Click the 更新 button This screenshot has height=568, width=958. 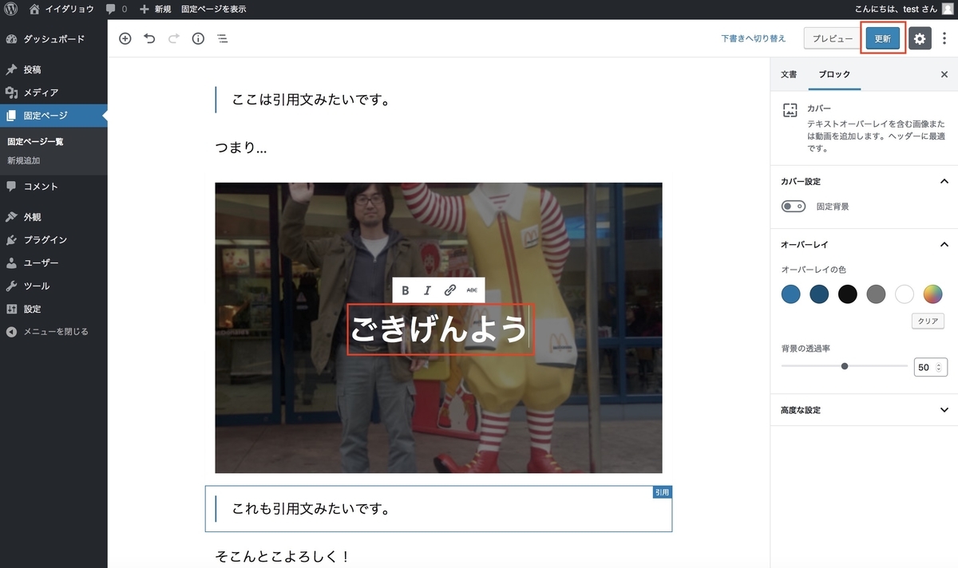tap(882, 38)
